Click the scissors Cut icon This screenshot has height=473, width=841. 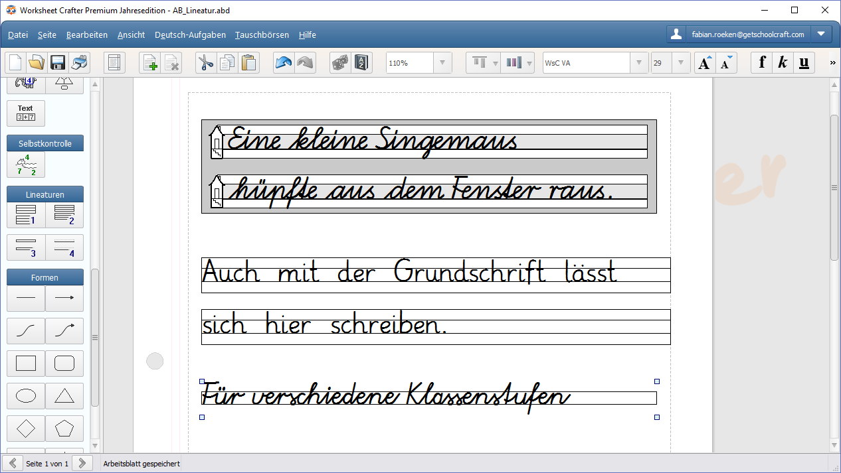[x=206, y=63]
